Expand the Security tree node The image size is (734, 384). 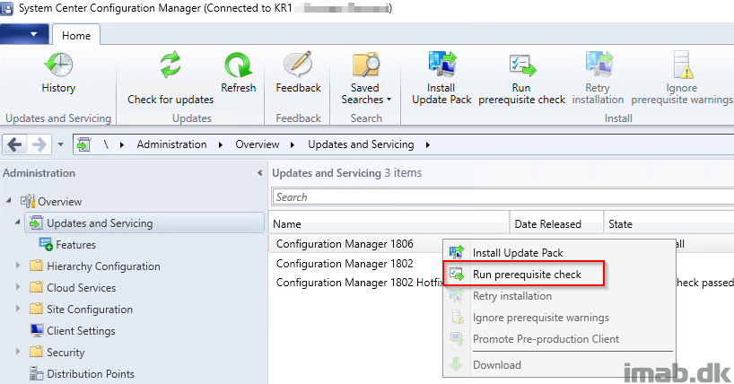(18, 352)
